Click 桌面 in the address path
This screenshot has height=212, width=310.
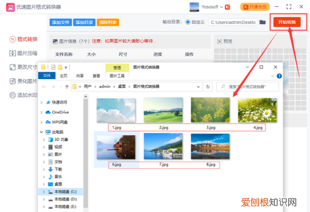point(122,86)
